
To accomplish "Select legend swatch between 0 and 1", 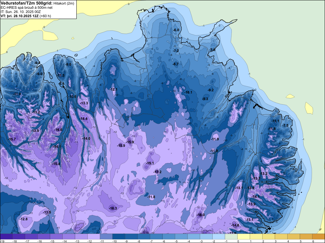I will [244, 237].
